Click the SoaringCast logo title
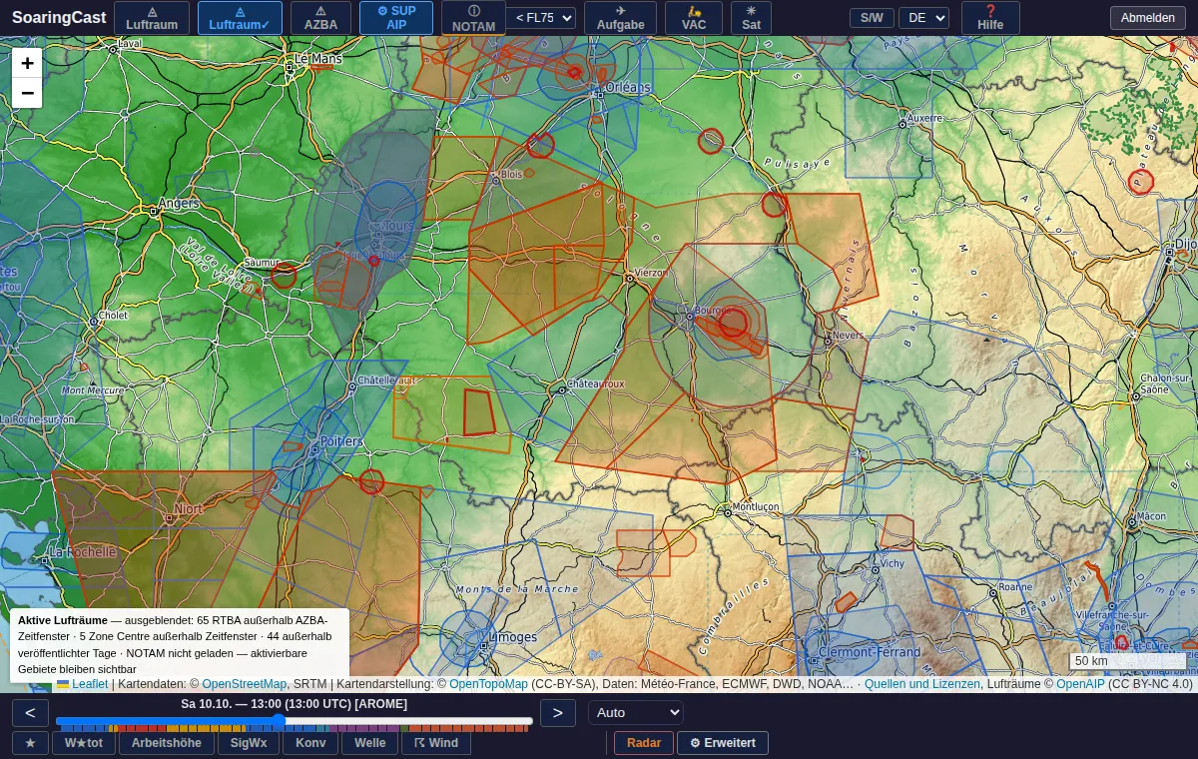Viewport: 1198px width, 759px height. 59,18
